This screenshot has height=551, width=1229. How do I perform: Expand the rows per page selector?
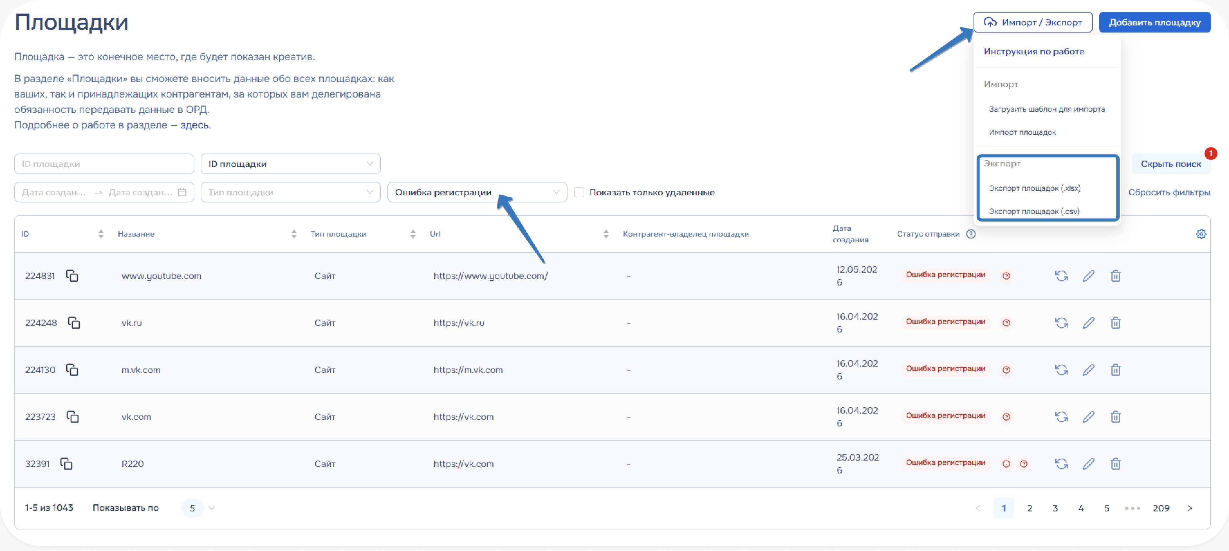[199, 508]
